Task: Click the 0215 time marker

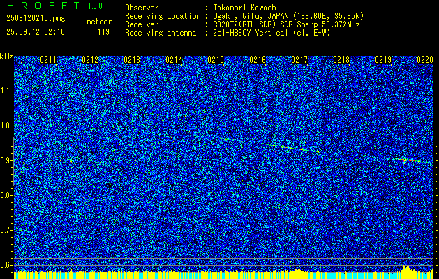Action: coord(216,60)
